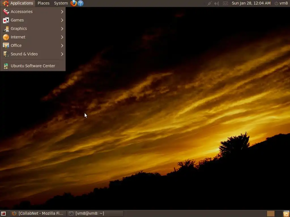
Task: Expand the Graphics submenu arrow
Action: [62, 29]
